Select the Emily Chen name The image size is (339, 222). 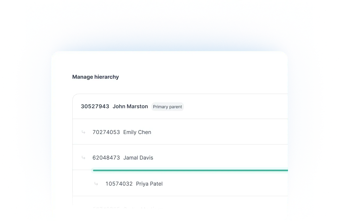coord(137,132)
